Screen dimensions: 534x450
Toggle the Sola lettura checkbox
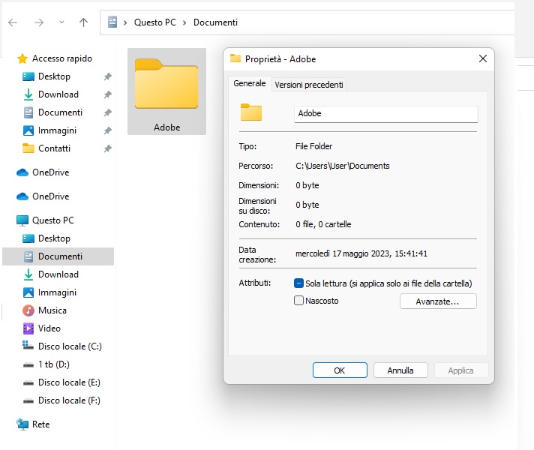pyautogui.click(x=298, y=283)
